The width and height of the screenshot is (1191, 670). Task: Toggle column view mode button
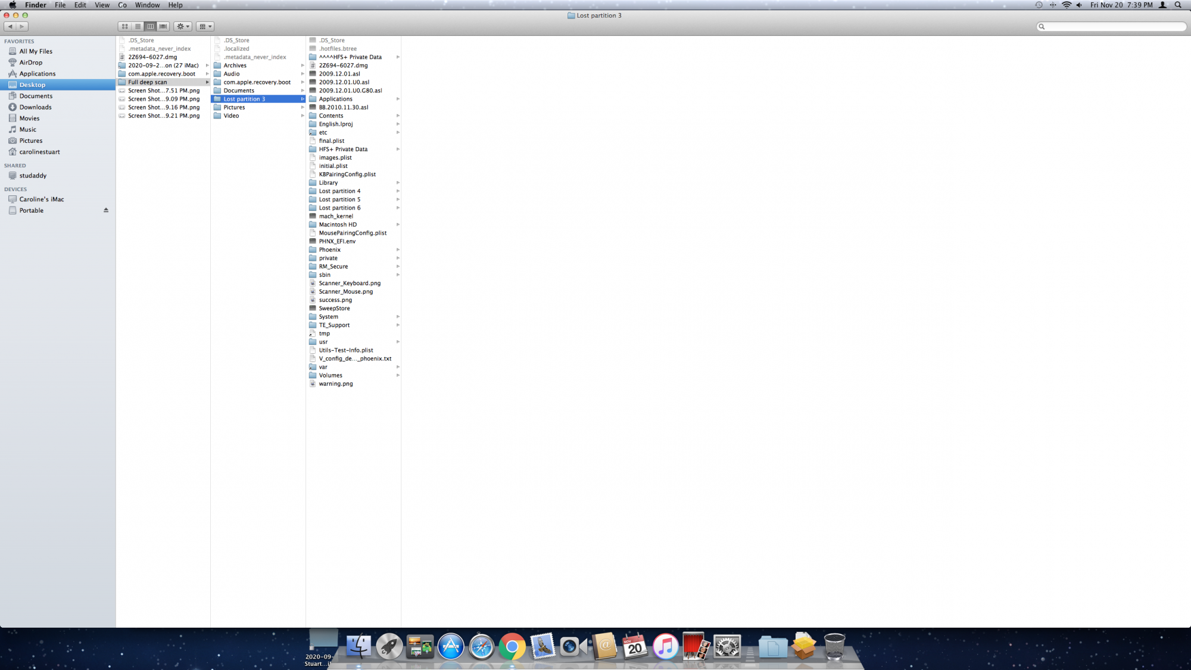pyautogui.click(x=151, y=26)
